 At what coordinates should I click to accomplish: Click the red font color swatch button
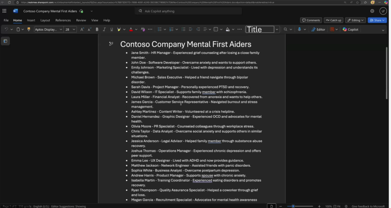coord(131,29)
